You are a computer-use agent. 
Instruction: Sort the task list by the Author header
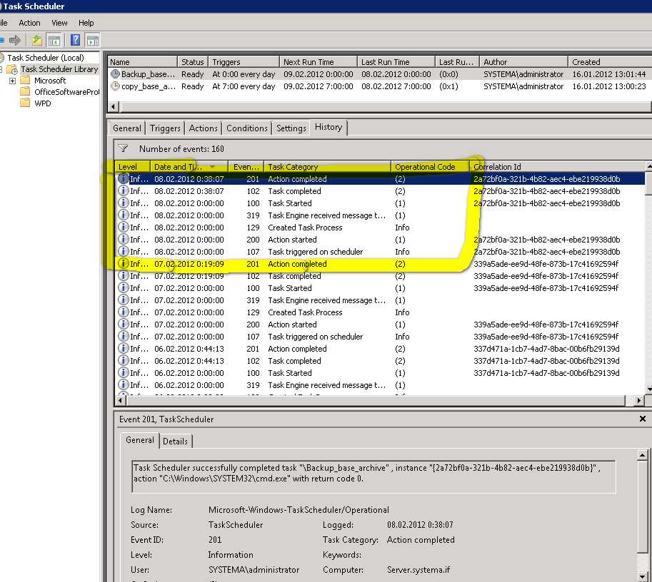coord(523,62)
